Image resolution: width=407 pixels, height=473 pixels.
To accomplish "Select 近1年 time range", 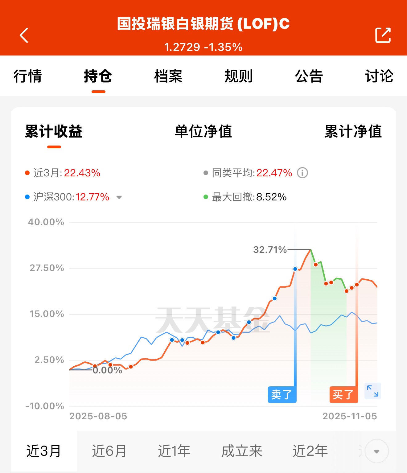I will point(174,451).
